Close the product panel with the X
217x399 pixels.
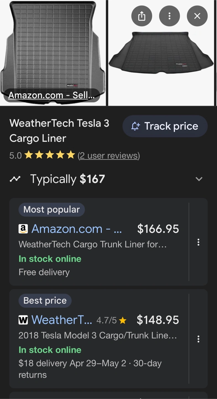click(197, 16)
